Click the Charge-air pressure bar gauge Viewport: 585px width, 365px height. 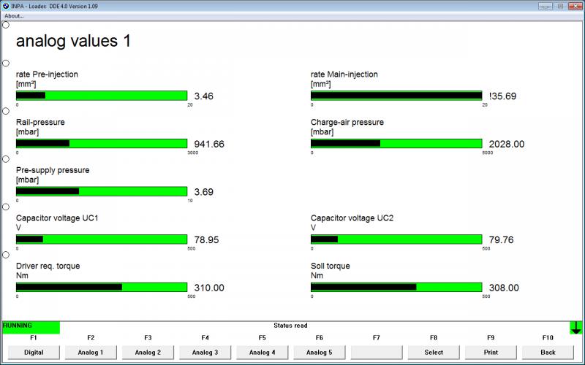click(396, 144)
